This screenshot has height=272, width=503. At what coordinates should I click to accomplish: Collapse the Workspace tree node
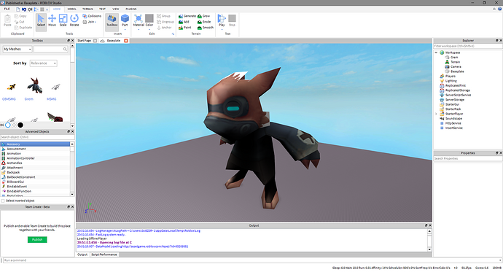click(436, 53)
